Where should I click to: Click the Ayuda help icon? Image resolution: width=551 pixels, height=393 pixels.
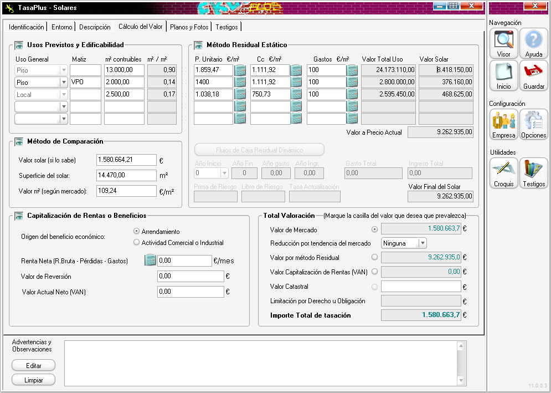pyautogui.click(x=533, y=43)
